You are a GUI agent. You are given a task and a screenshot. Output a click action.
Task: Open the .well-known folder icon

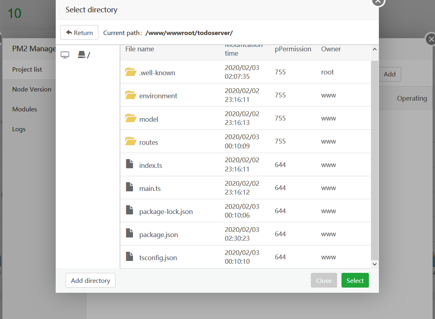(x=131, y=72)
